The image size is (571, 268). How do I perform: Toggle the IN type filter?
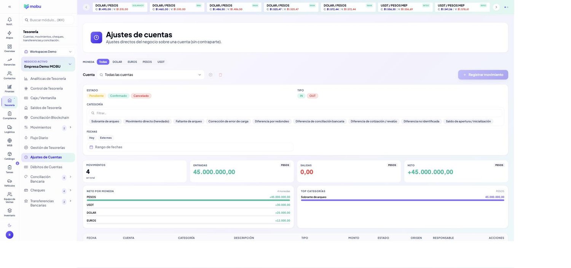point(301,96)
